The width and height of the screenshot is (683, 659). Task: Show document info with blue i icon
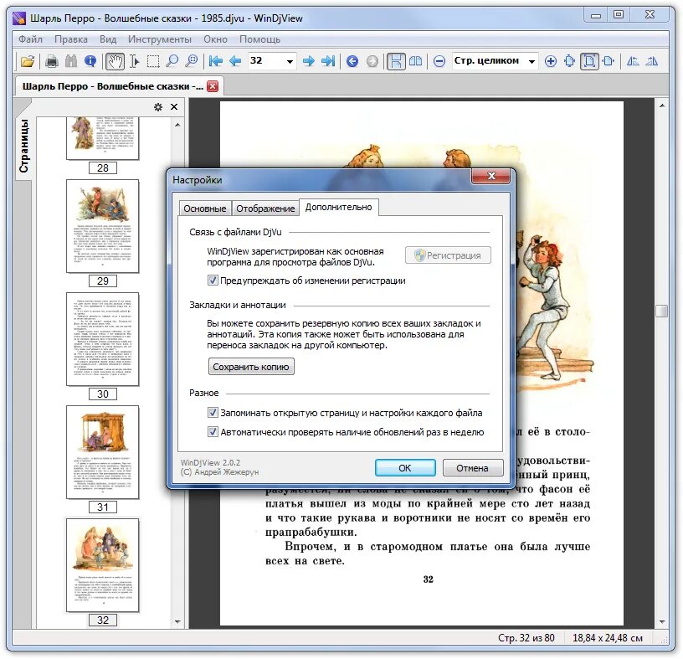tap(90, 61)
